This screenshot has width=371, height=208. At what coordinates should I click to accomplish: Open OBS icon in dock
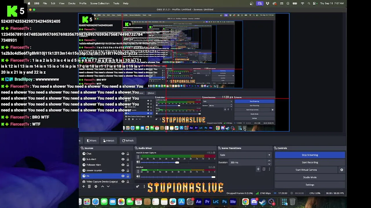tap(271, 202)
